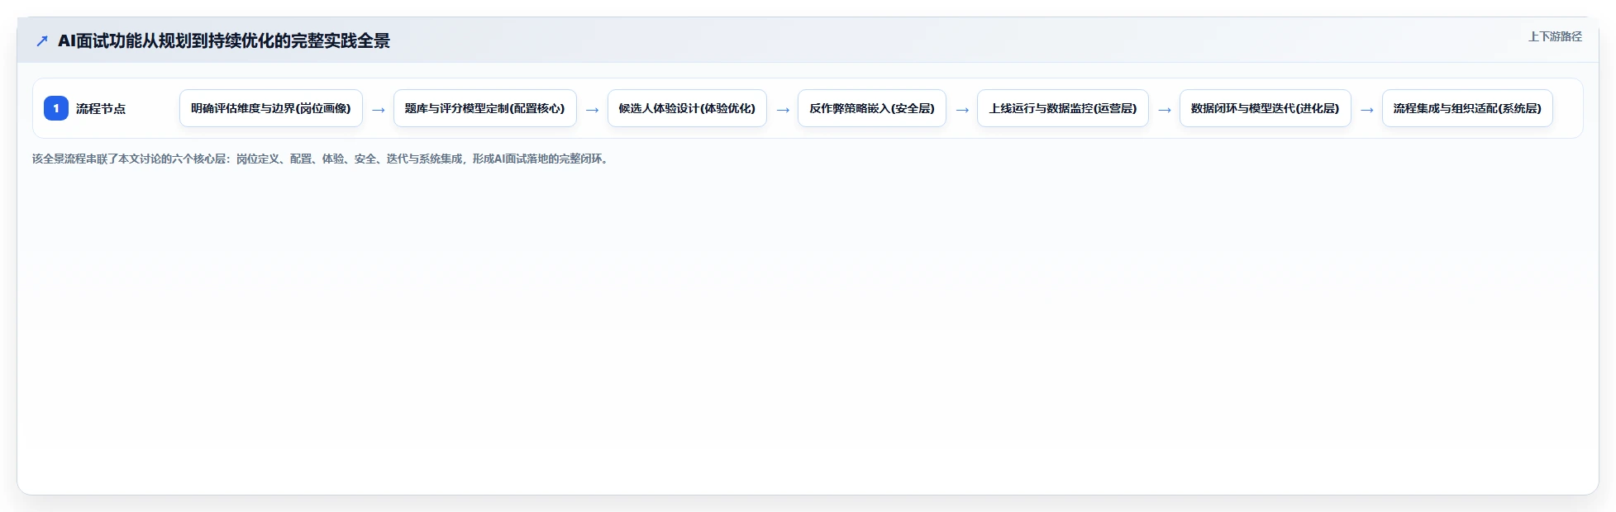Select node 明确评估维度与边界(岗位画像)
Viewport: 1616px width, 512px height.
click(271, 108)
